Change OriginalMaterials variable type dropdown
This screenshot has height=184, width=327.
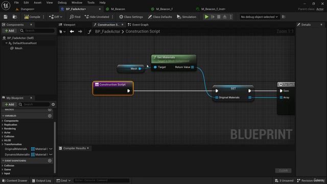tap(39, 149)
